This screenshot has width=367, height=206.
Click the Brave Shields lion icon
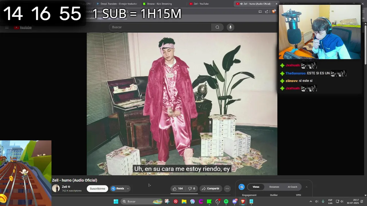(x=274, y=11)
